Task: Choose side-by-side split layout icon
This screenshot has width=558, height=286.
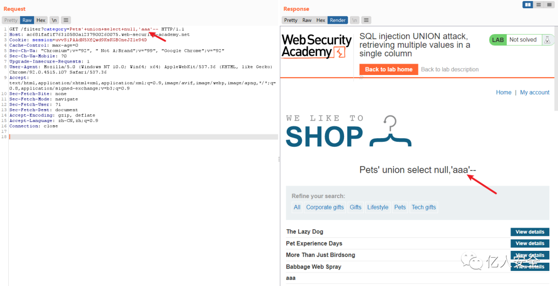Action: [528, 5]
